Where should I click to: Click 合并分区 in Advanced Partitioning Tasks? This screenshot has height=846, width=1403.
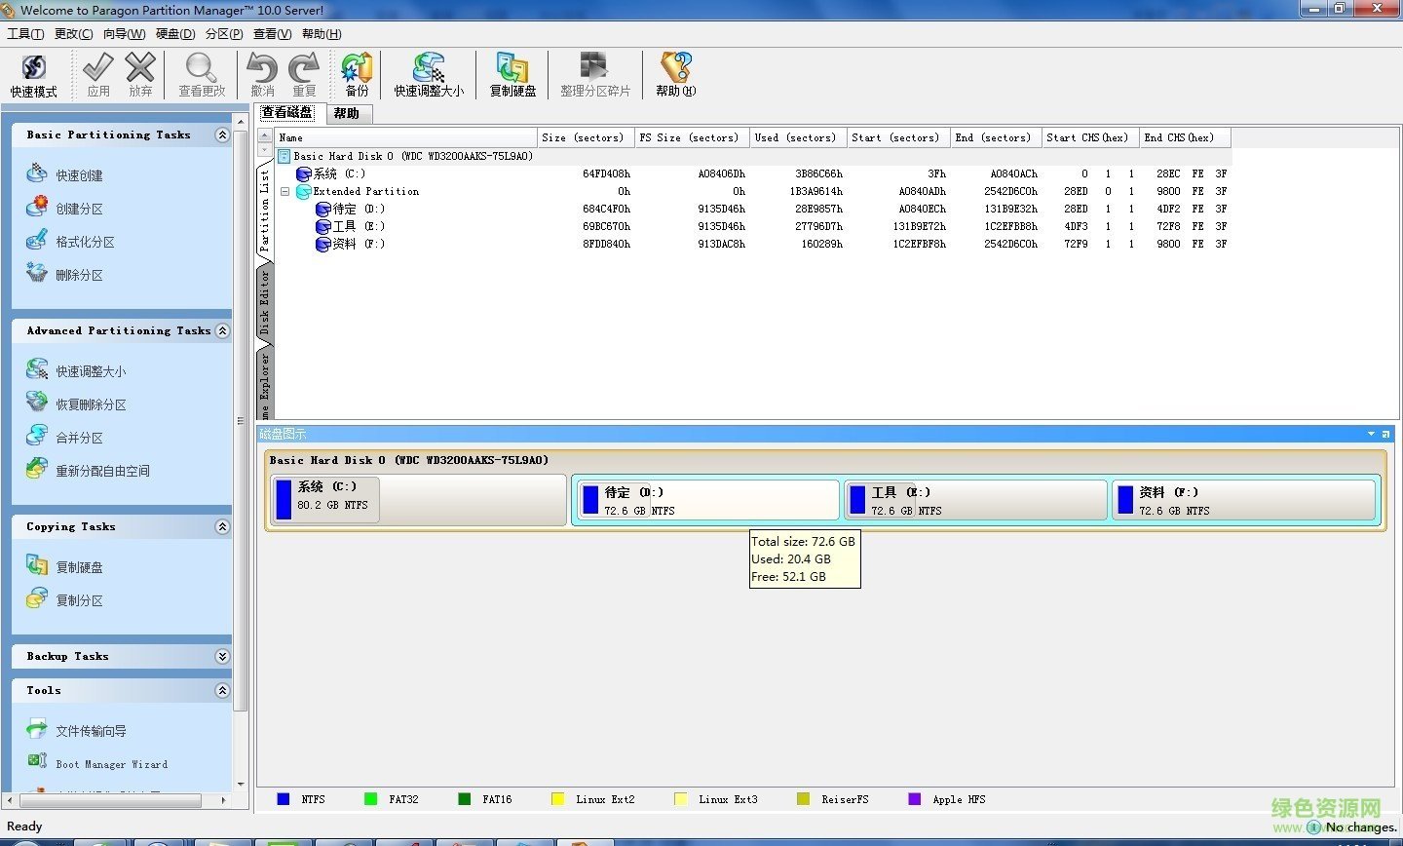click(79, 438)
